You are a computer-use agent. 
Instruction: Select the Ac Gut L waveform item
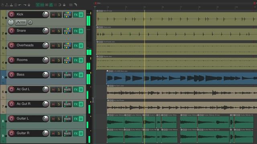tap(182, 93)
